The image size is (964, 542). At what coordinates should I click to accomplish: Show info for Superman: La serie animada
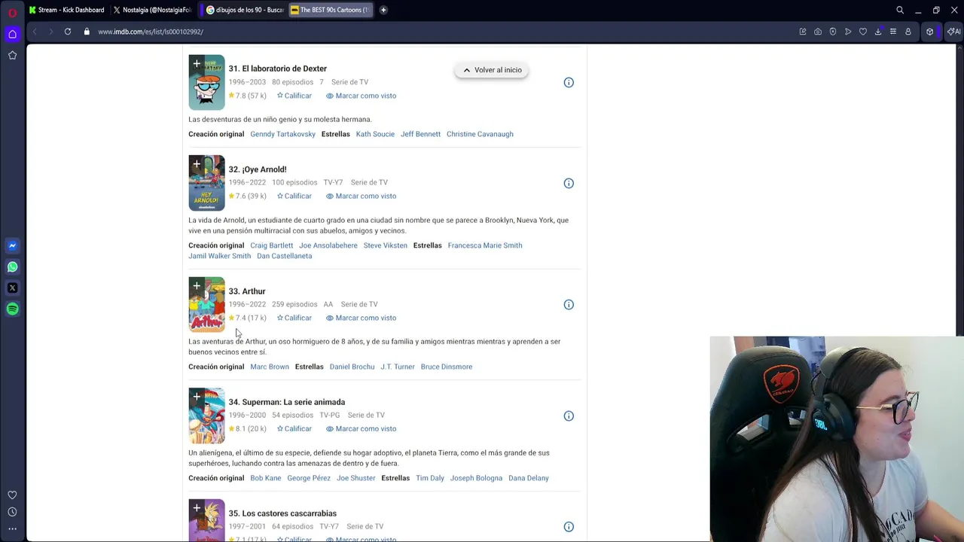pos(569,416)
